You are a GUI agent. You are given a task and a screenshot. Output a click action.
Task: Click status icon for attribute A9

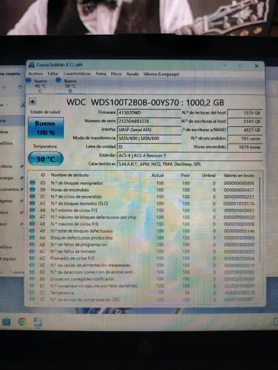(33, 230)
